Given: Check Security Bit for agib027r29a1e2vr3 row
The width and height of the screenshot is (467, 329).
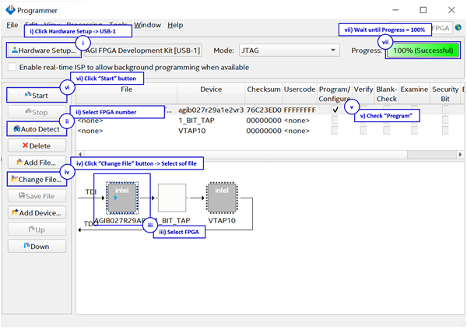Looking at the screenshot, I should 445,110.
